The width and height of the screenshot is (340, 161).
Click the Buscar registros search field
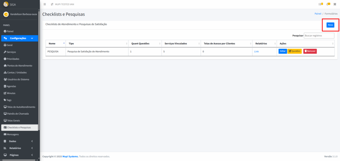314,35
